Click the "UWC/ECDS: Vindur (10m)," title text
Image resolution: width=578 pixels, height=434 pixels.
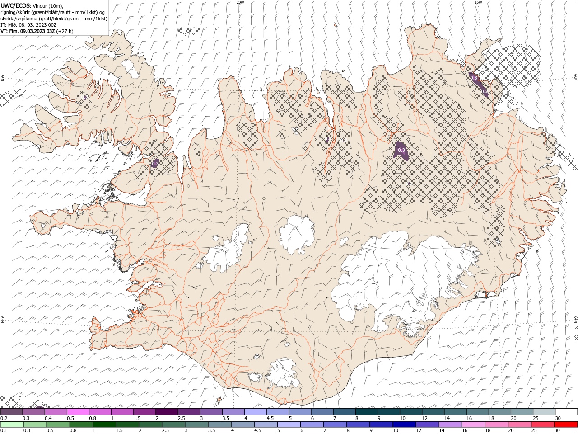[32, 5]
